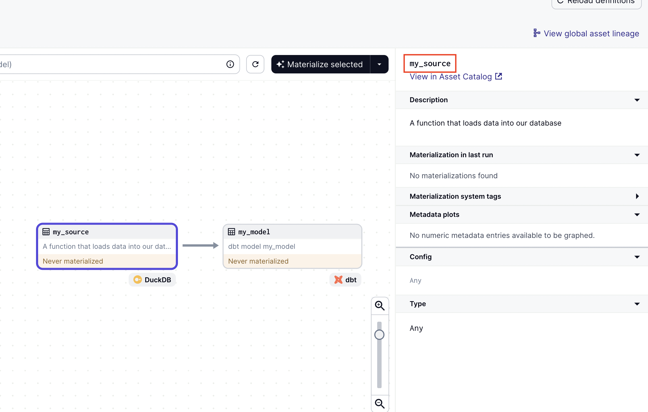Click the refresh graph icon button
Viewport: 648px width, 412px height.
tap(255, 64)
